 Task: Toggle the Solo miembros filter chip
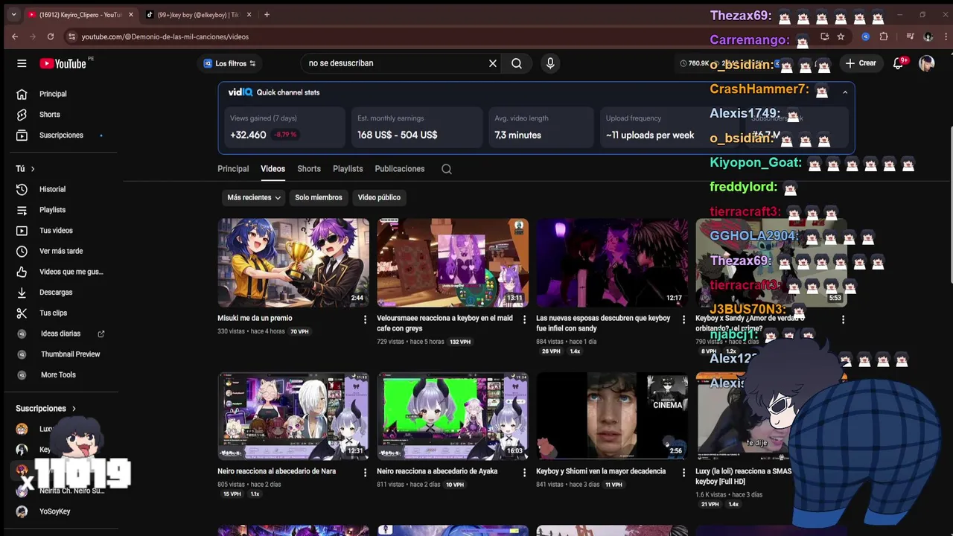319,197
